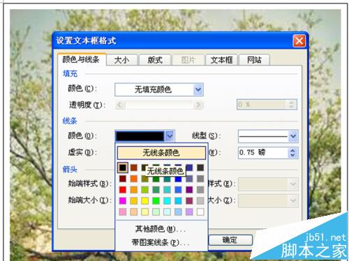Viewport: 349px width, 261px height.
Task: Decrease the 0.75 磅 weight with down arrow
Action: click(292, 155)
